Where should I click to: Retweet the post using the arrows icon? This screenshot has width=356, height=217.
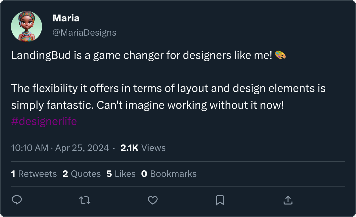coord(85,200)
